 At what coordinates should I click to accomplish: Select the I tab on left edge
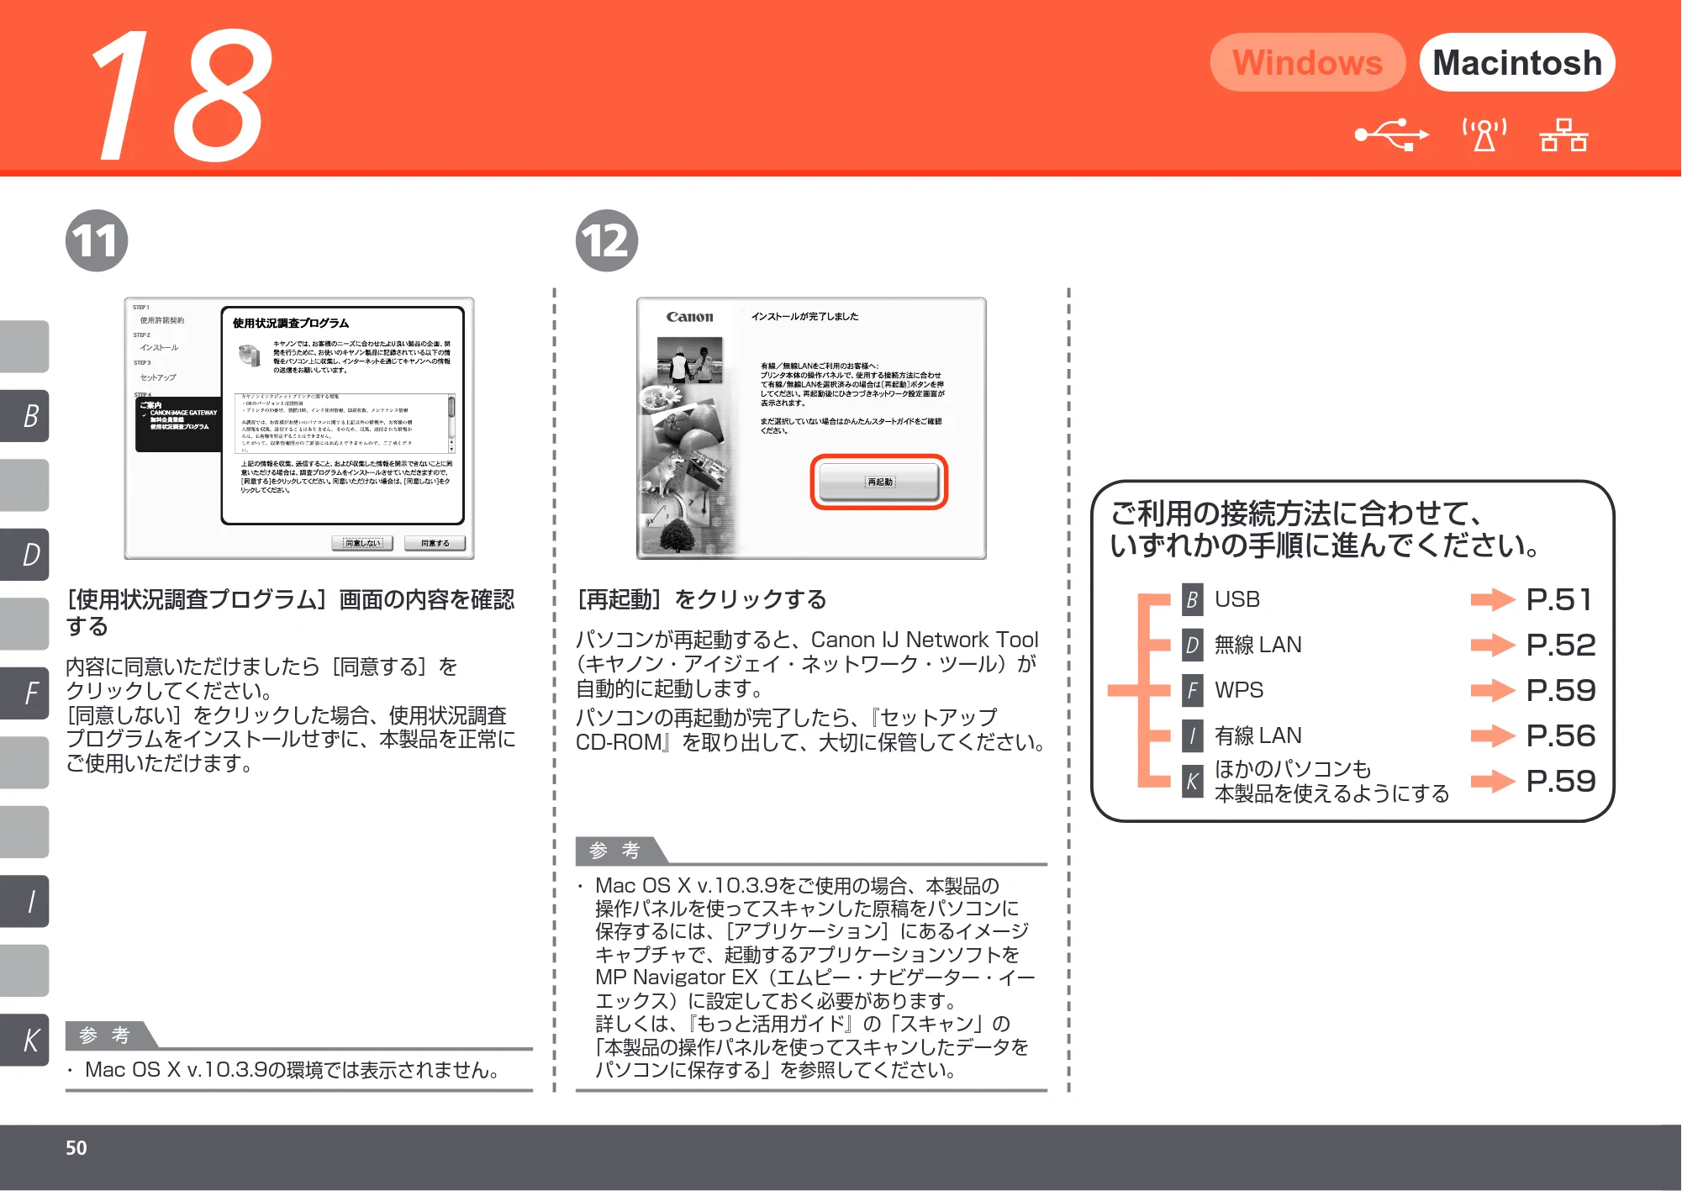24,901
